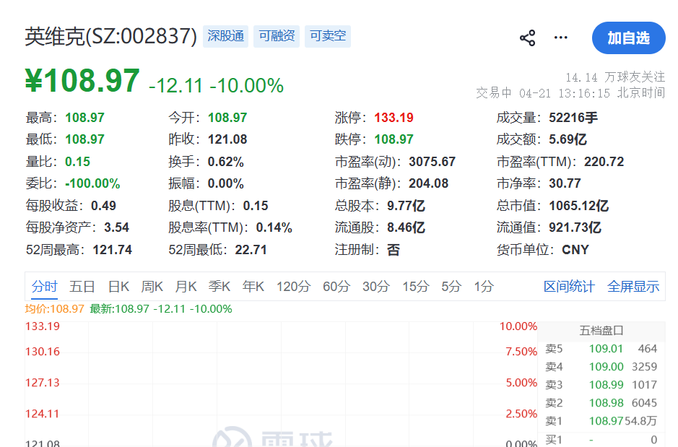Switch to the 120分 chart tab
The image size is (678, 447).
[x=293, y=287]
